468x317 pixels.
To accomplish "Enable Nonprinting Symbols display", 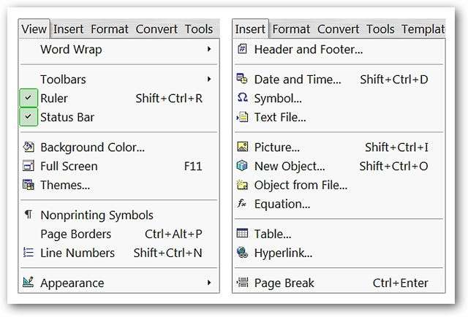I will click(x=97, y=215).
